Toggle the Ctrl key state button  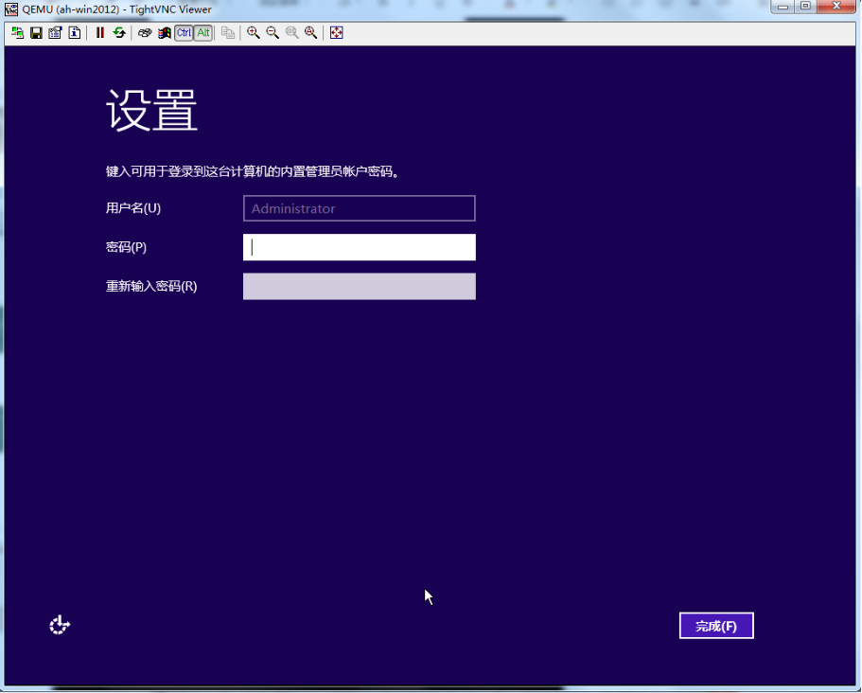click(x=184, y=33)
